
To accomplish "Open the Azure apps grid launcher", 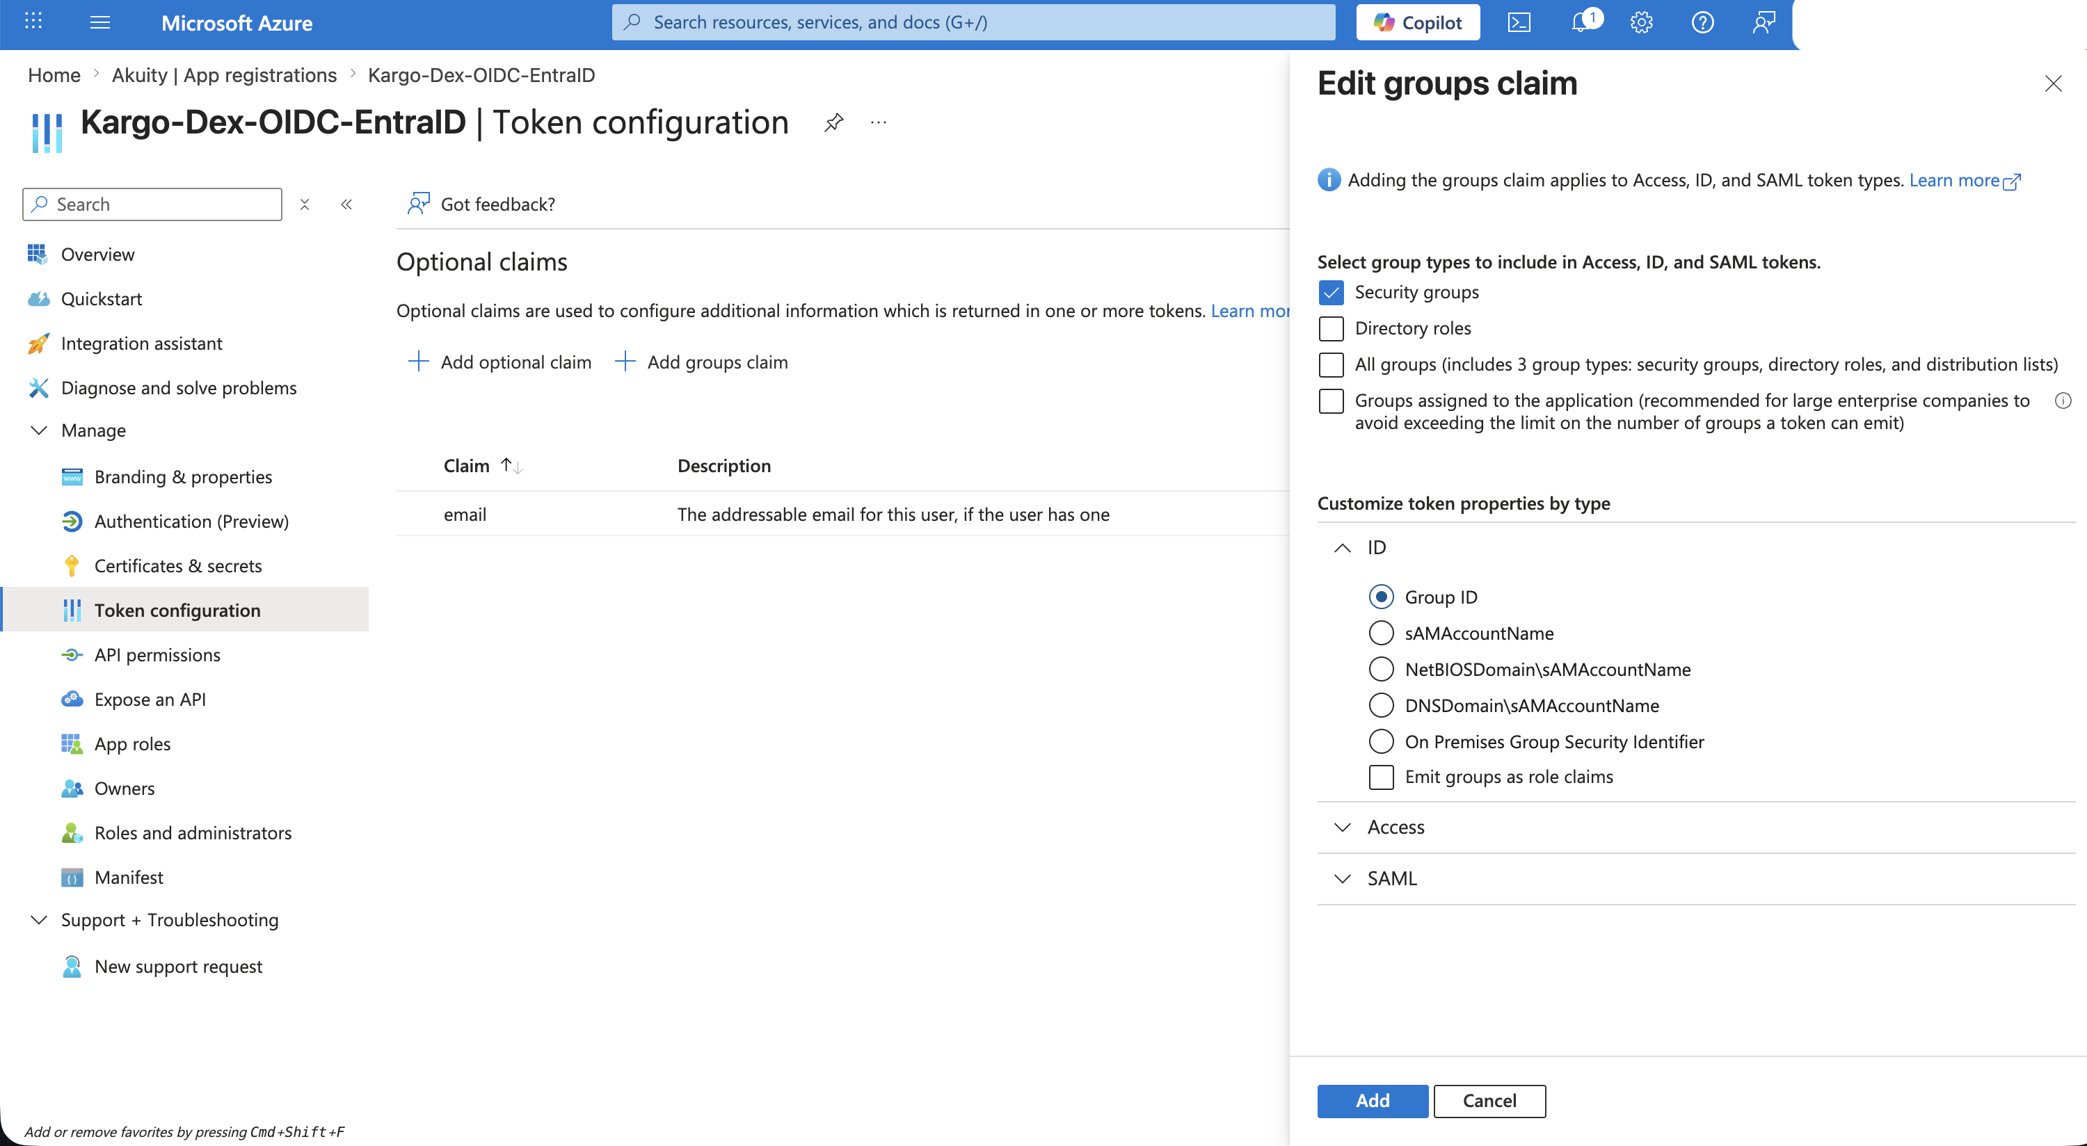I will pos(33,22).
